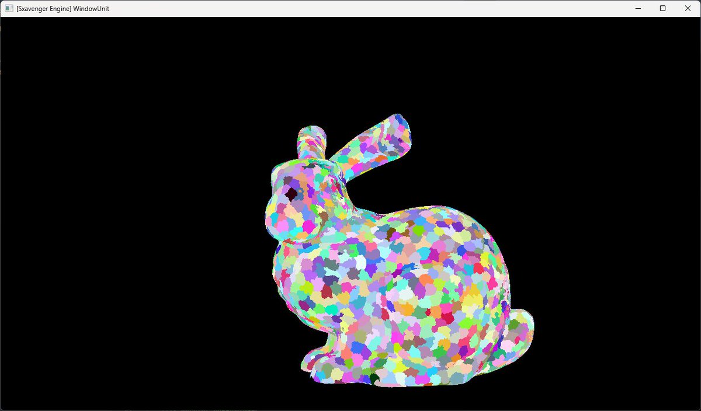The height and width of the screenshot is (411, 701).
Task: Click the '[Sxavenger Engine] WindowUnit' title text
Action: pyautogui.click(x=63, y=9)
